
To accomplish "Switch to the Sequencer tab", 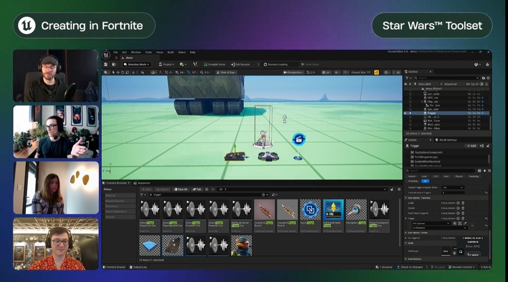I will [142, 183].
